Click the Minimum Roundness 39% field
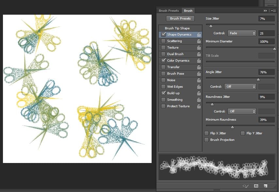This screenshot has width=279, height=192. pyautogui.click(x=266, y=120)
